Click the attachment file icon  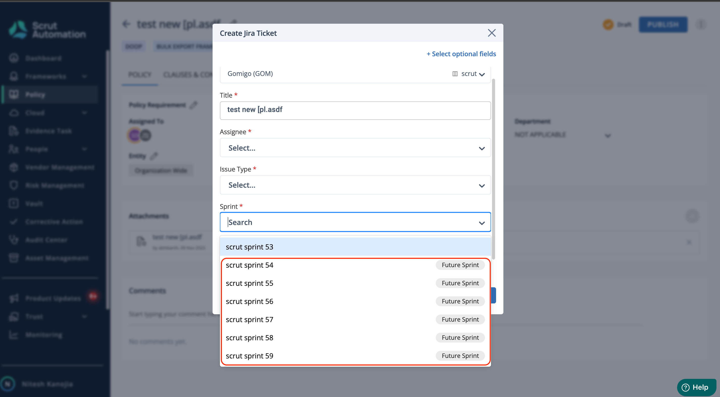(x=141, y=241)
